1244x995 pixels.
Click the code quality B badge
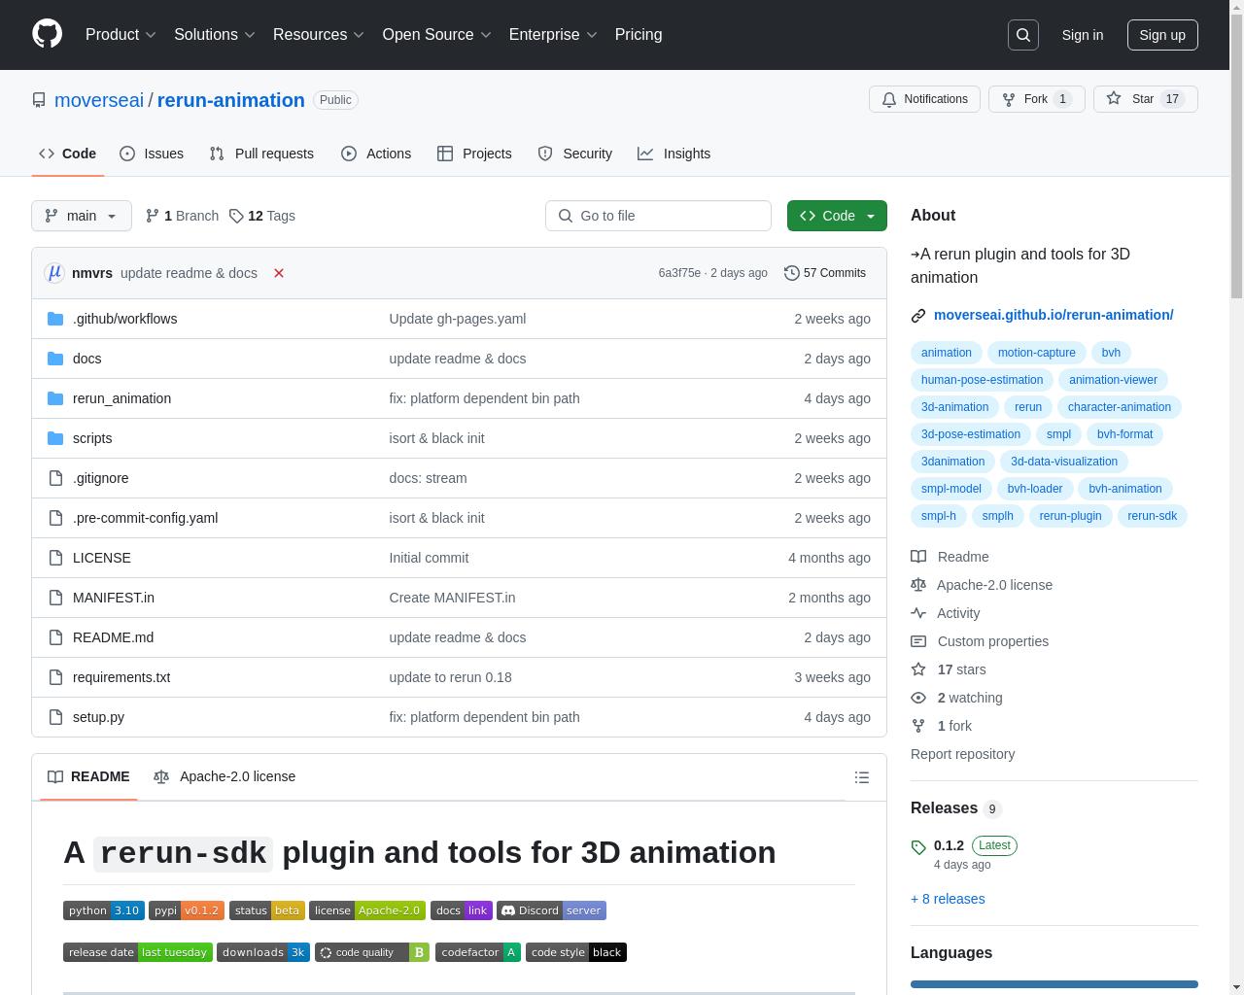[371, 952]
